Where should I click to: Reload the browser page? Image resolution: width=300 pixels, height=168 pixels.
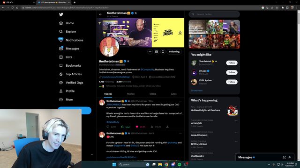pos(13,7)
